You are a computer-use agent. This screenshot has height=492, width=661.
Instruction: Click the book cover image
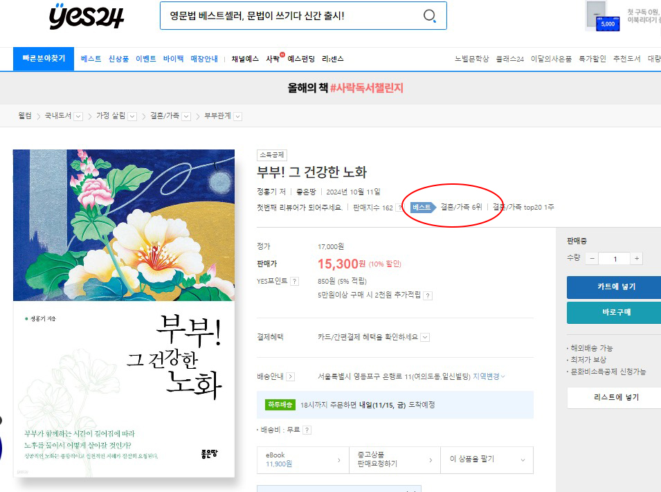124,313
